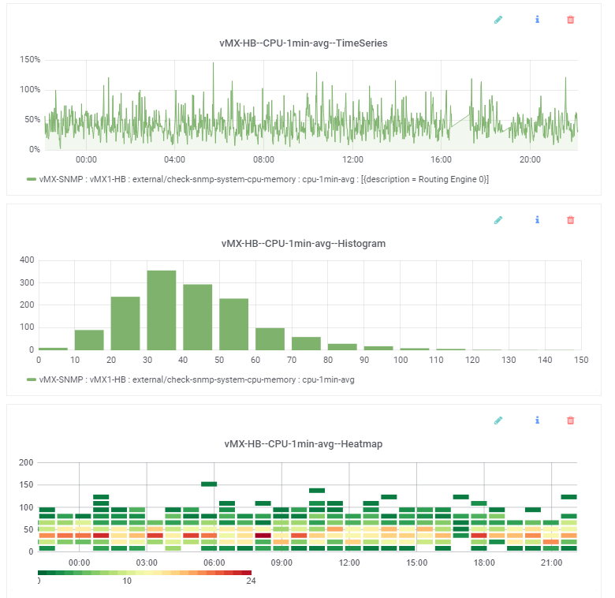Screen dimensions: 615x598
Task: Edit the TimeSeries panel with pencil icon
Action: pyautogui.click(x=498, y=20)
